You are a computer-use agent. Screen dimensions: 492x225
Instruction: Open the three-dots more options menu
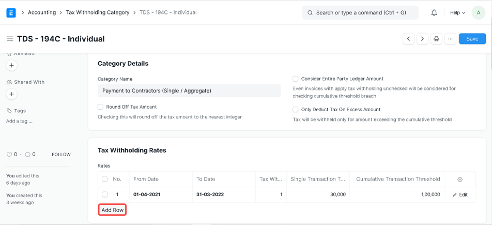tap(450, 39)
